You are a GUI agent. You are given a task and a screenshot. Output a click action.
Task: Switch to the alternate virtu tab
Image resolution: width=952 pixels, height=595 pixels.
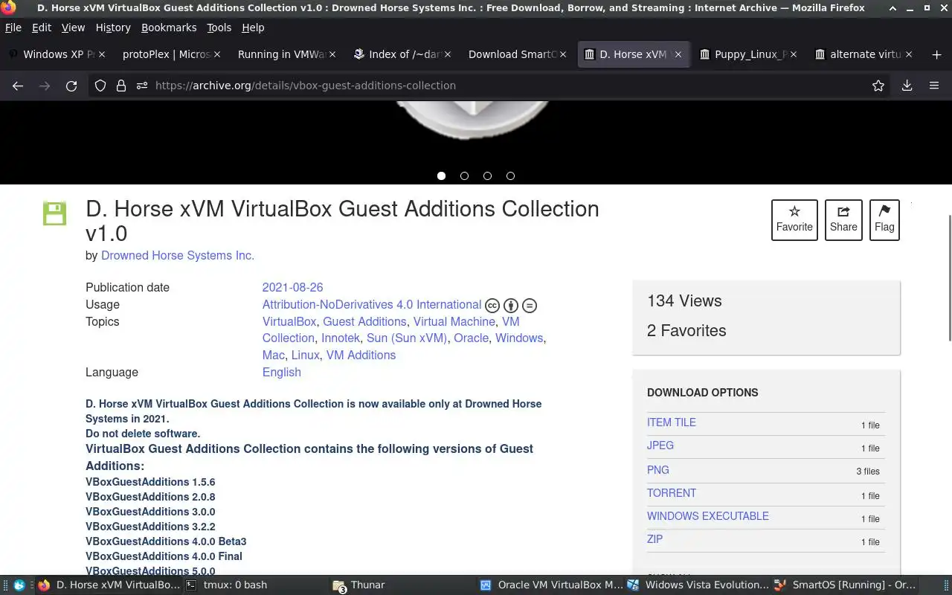865,54
